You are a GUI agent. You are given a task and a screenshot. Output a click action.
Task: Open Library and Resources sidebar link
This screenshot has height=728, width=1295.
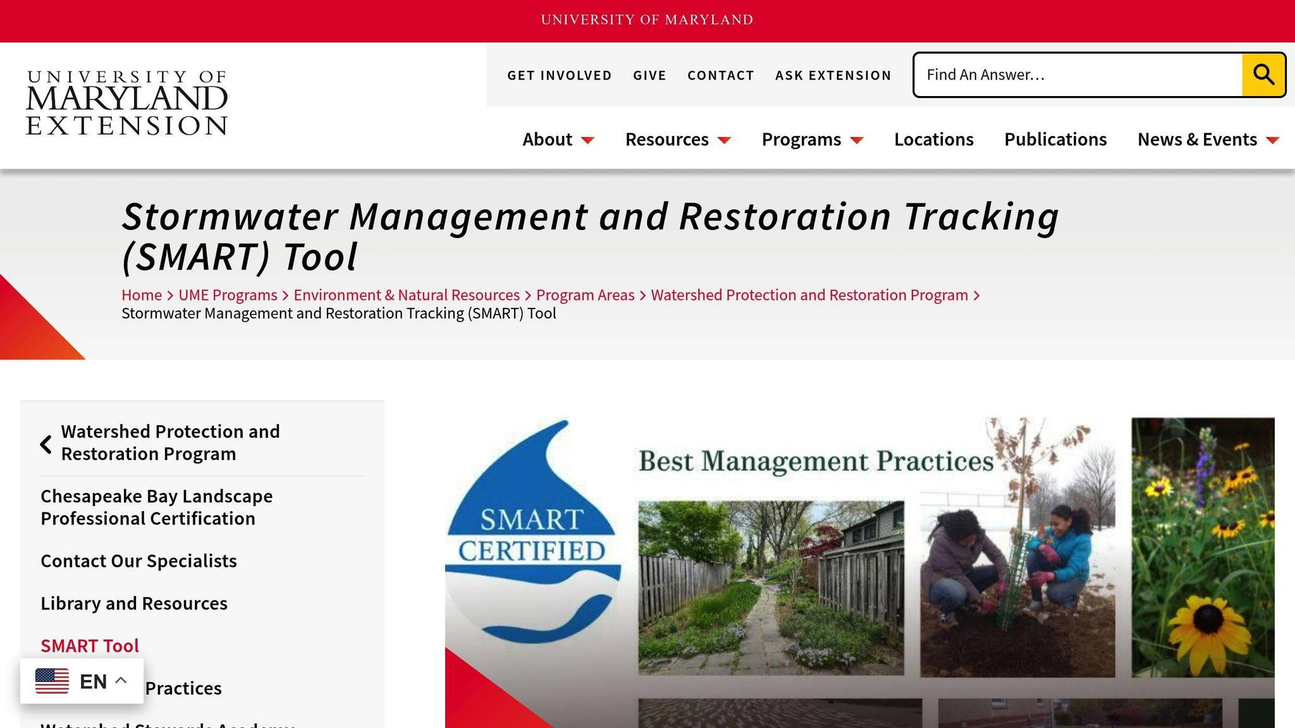coord(134,604)
